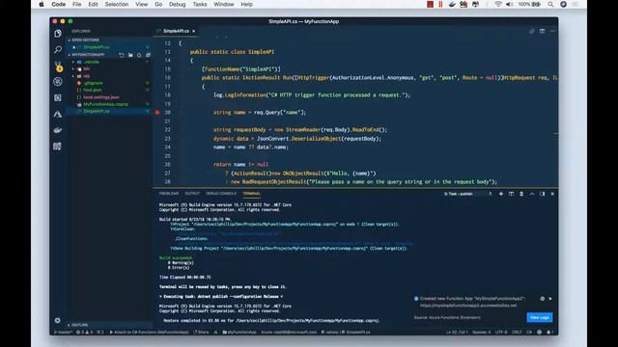
Task: Click master branch in status bar
Action: (x=64, y=332)
